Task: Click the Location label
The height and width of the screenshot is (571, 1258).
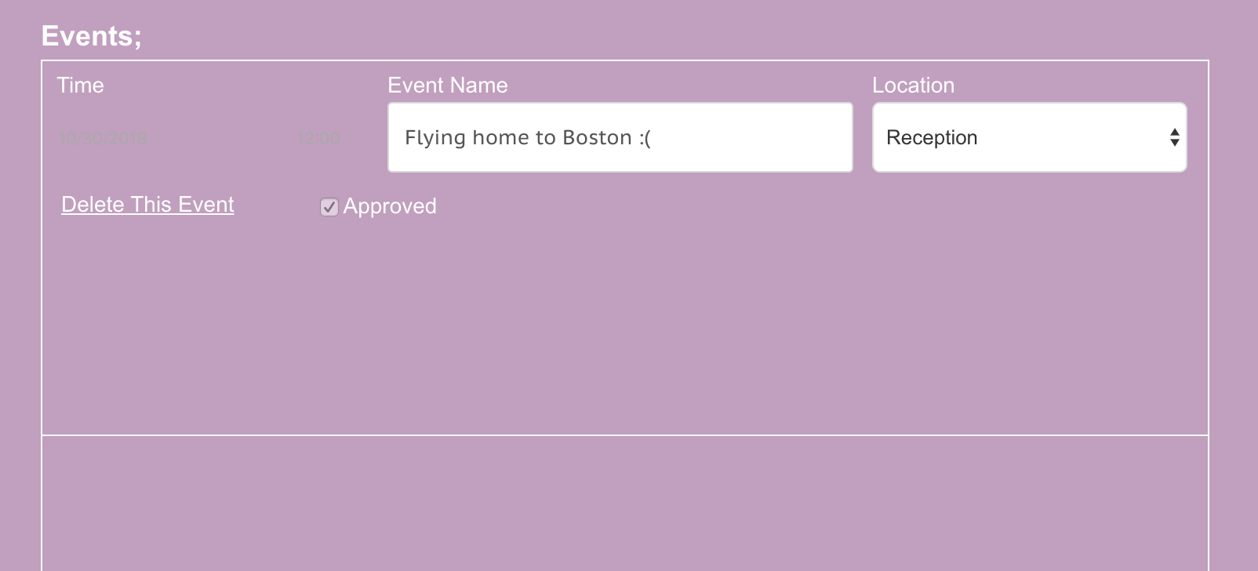Action: (x=913, y=85)
